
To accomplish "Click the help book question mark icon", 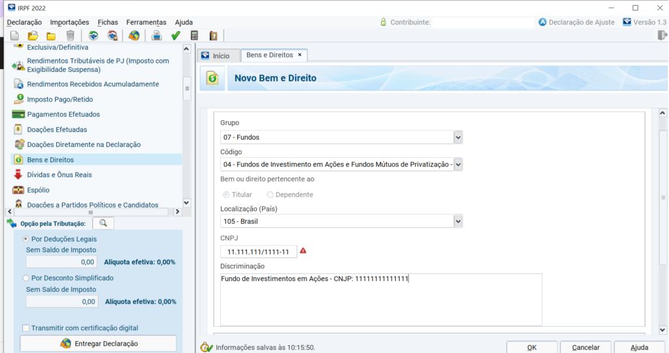I will [x=214, y=36].
